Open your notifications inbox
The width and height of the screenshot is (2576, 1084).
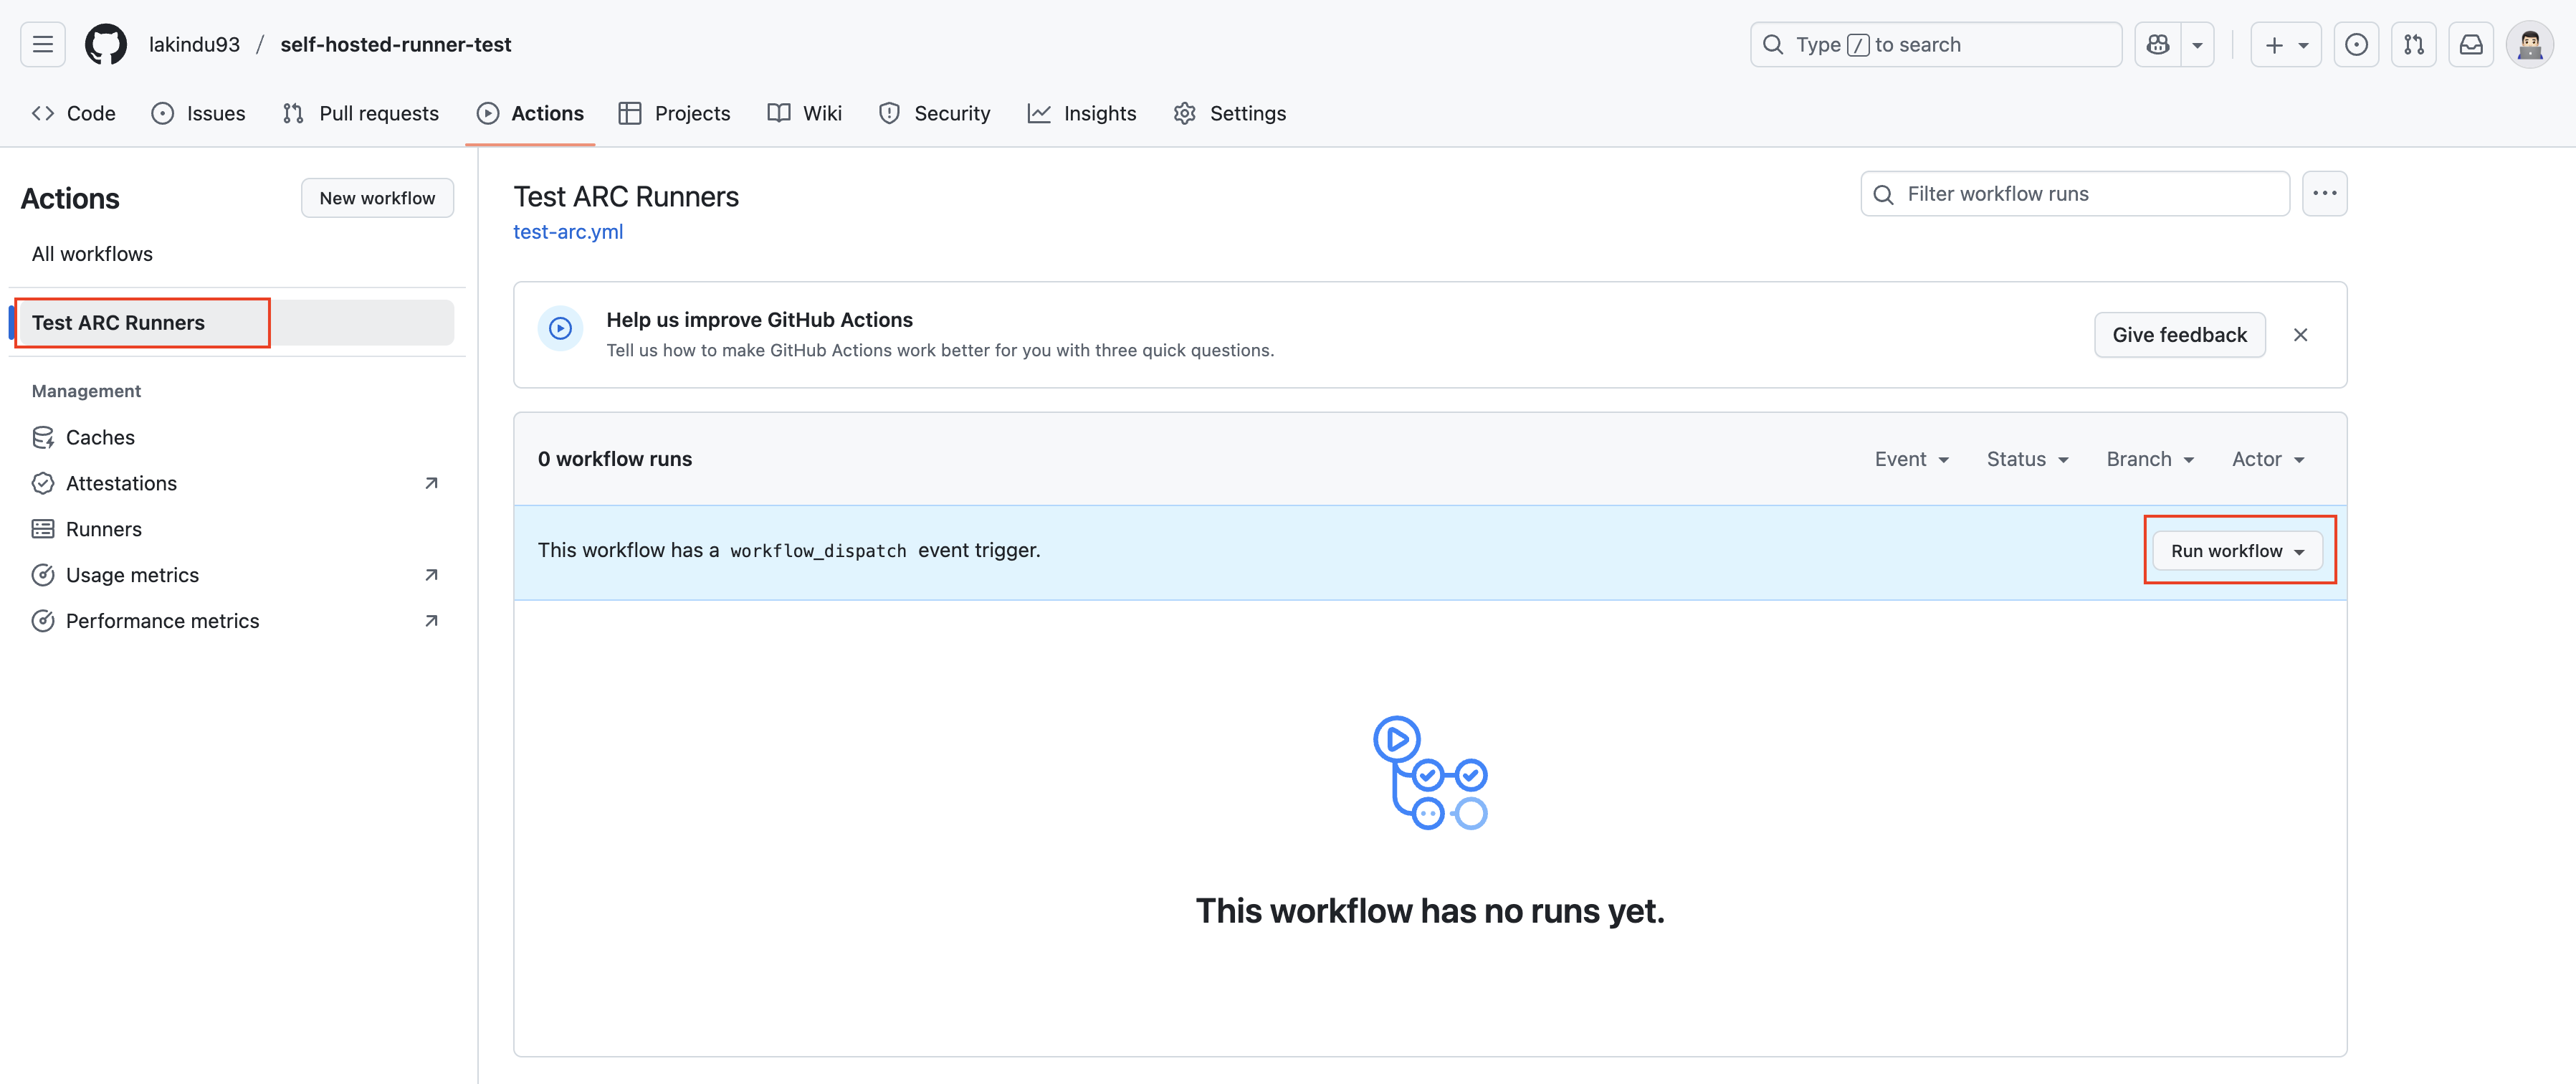2471,44
